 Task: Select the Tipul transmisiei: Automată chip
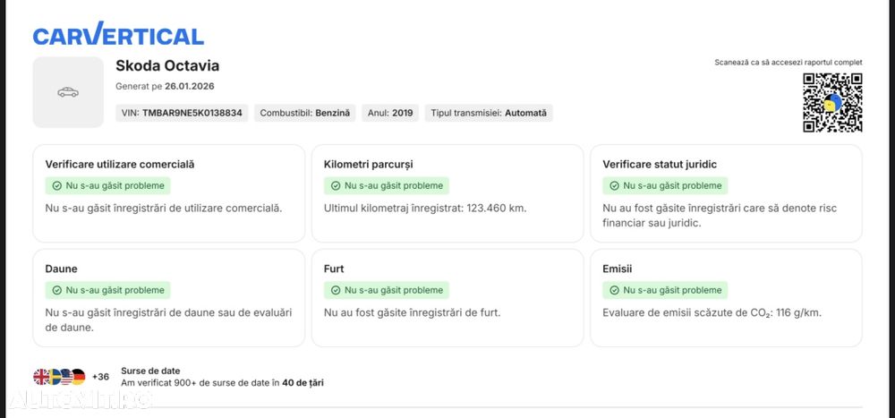489,113
